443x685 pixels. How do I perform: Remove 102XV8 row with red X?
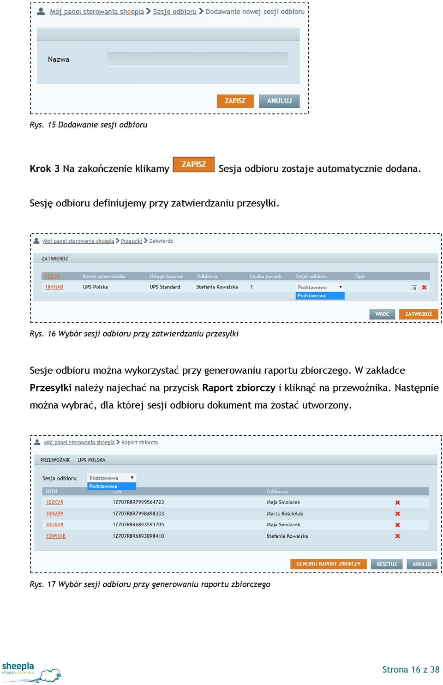click(398, 502)
